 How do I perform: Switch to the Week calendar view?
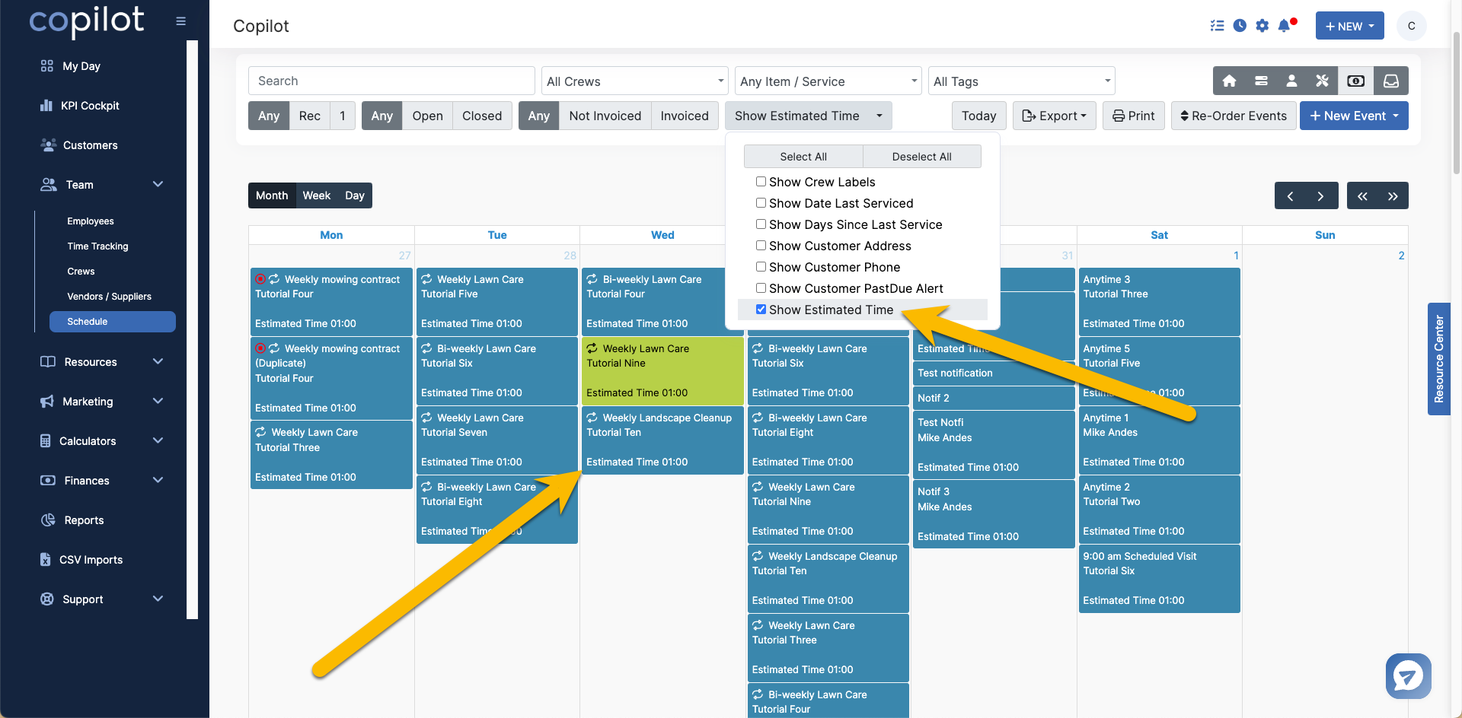pyautogui.click(x=316, y=195)
